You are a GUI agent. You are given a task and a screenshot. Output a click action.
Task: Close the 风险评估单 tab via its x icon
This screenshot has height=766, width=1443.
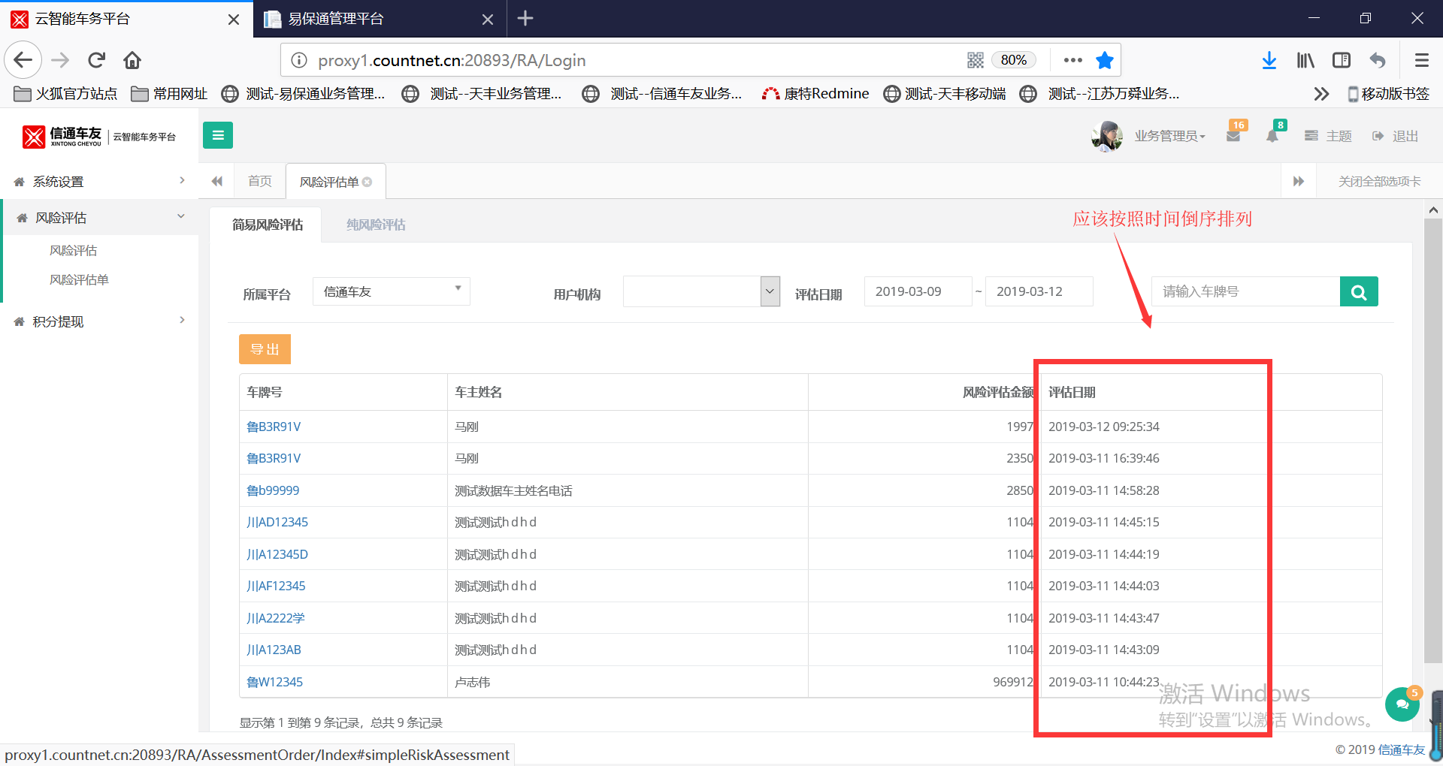click(368, 182)
